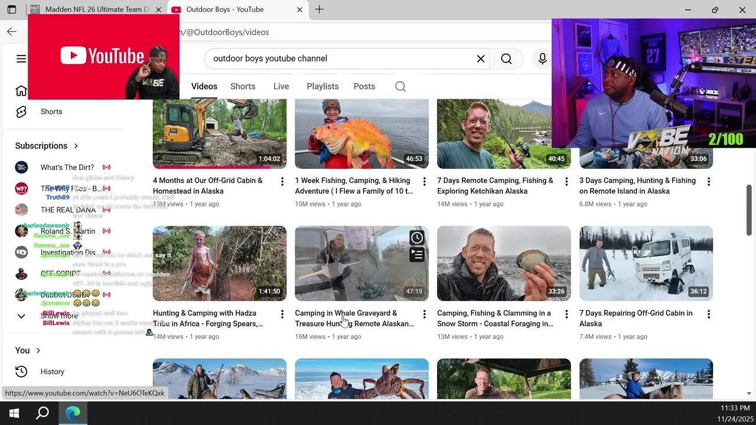Select the Playlists channel tab
This screenshot has height=425, width=756.
(x=322, y=86)
